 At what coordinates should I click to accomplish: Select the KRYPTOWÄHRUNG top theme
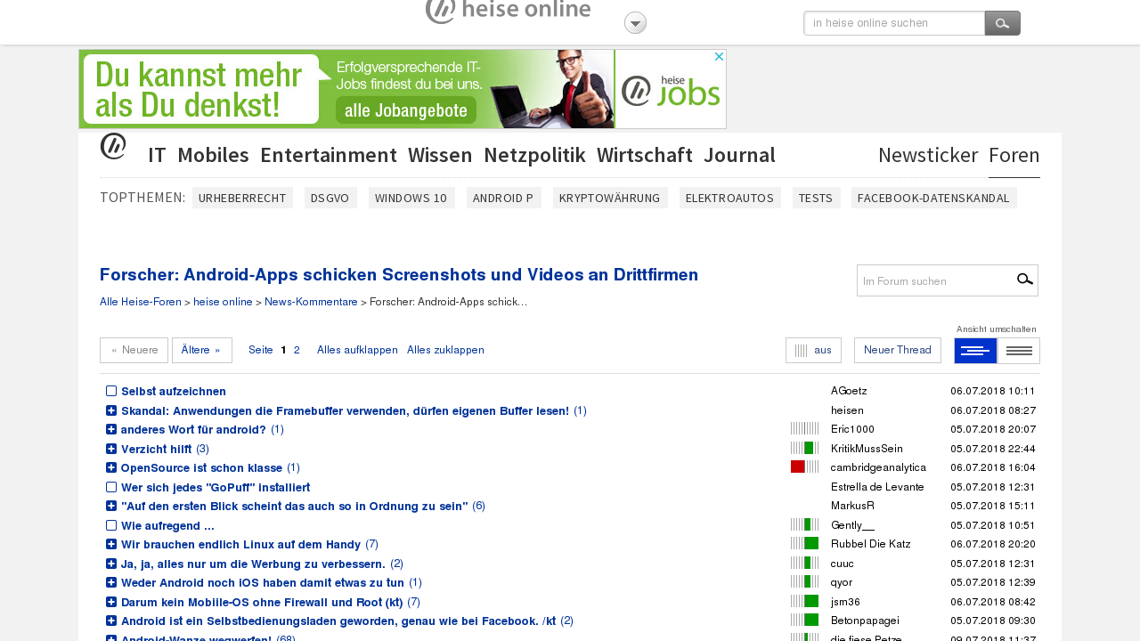610,198
